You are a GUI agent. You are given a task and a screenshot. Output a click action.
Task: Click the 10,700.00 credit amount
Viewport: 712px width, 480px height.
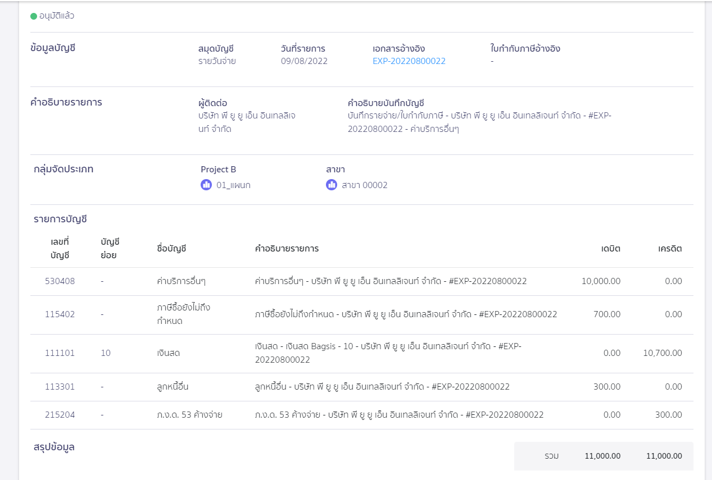pos(663,353)
